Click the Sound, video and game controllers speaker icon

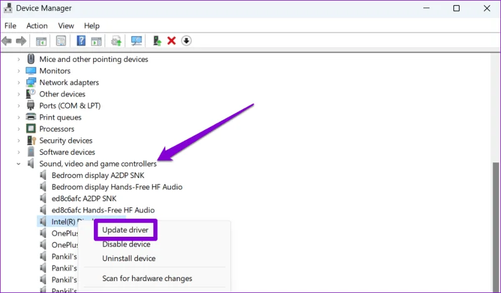point(31,164)
